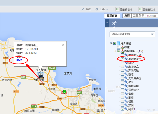This screenshot has height=114, width=158.
Task: Select the 地图 map view tab
Action: 127,15
